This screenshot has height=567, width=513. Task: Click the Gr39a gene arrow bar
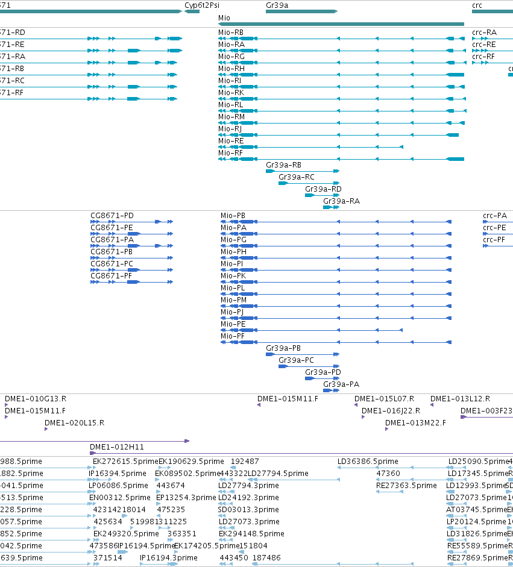coord(302,11)
